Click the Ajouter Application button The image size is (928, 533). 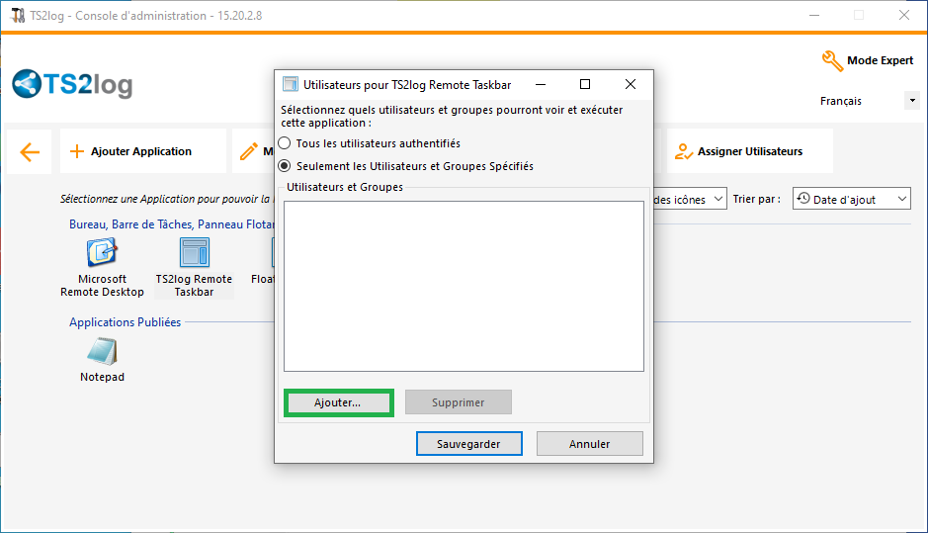(x=142, y=151)
